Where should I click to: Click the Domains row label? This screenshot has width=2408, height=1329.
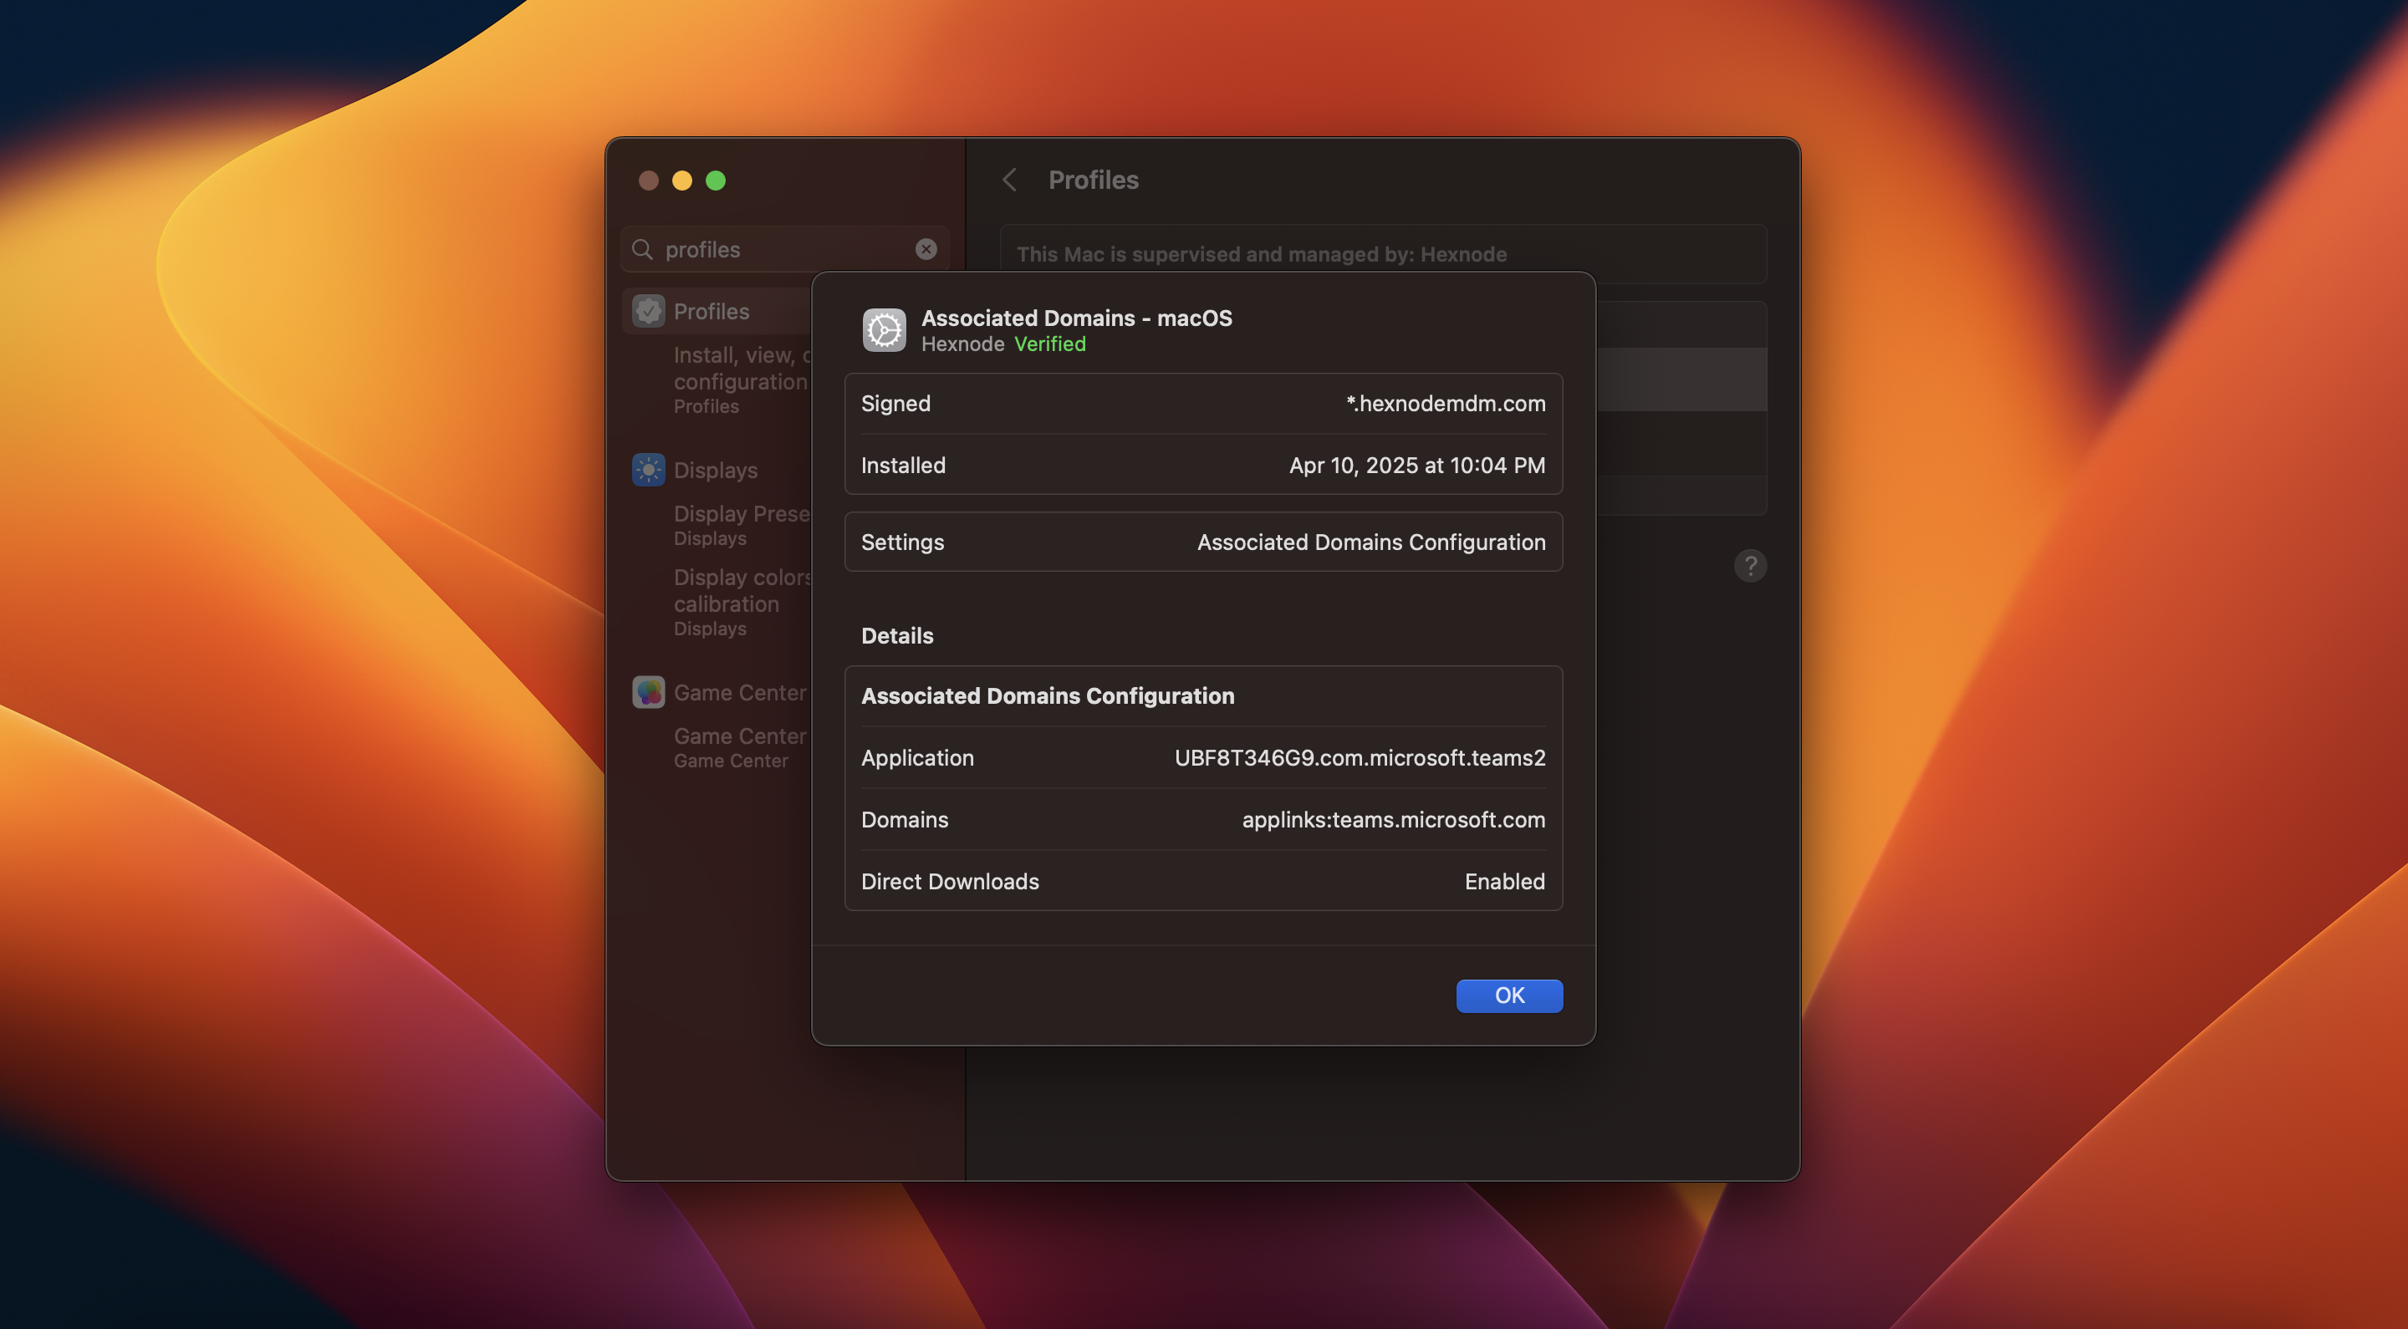click(904, 820)
